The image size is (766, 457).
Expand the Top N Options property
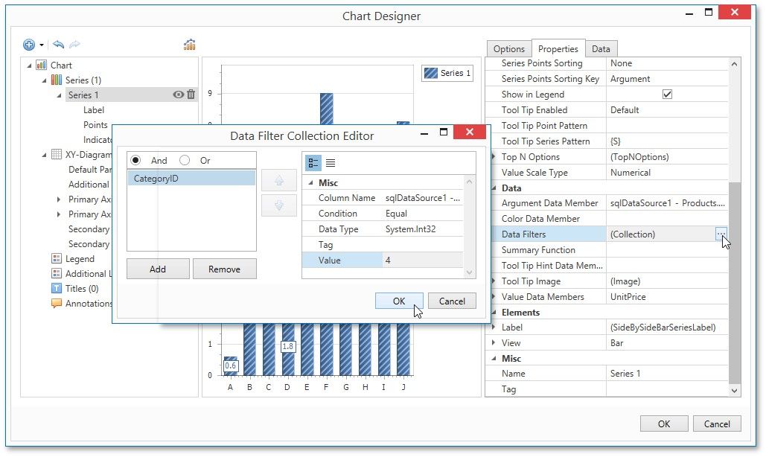(494, 157)
